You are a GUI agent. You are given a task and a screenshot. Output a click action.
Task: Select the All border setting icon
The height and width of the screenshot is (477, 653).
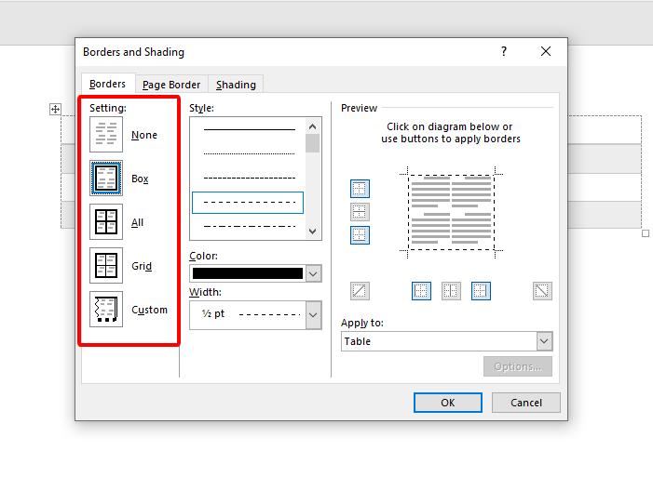106,221
